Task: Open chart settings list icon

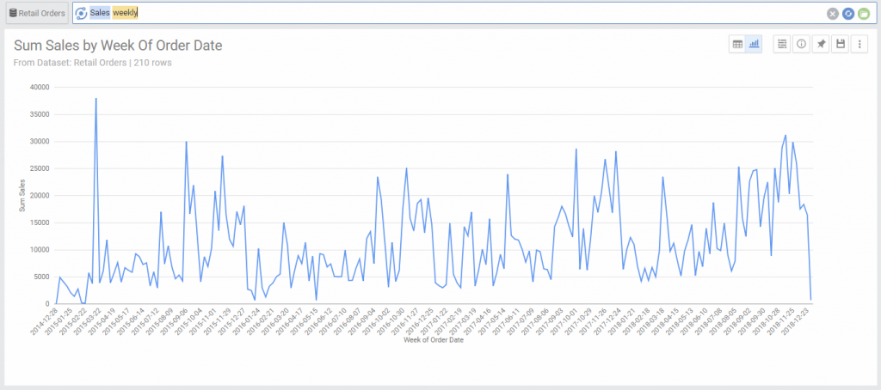Action: coord(782,44)
